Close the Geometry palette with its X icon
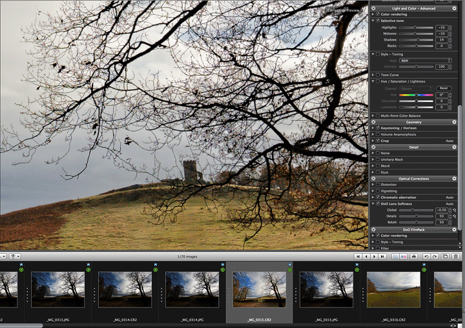Image resolution: width=465 pixels, height=328 pixels. [x=373, y=122]
